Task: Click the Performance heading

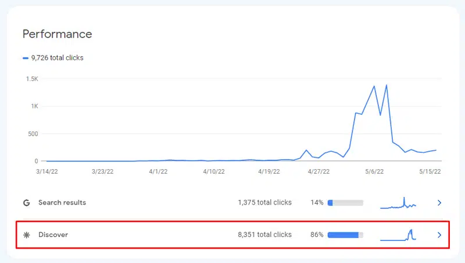Action: tap(57, 34)
